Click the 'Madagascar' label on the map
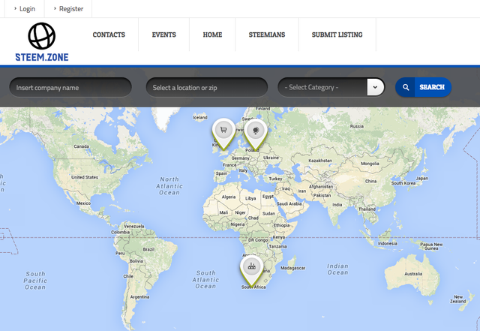Viewport: 480px width, 331px height. (x=293, y=268)
